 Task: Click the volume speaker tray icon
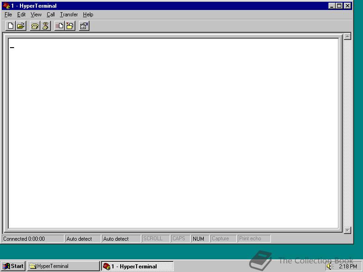click(x=329, y=266)
